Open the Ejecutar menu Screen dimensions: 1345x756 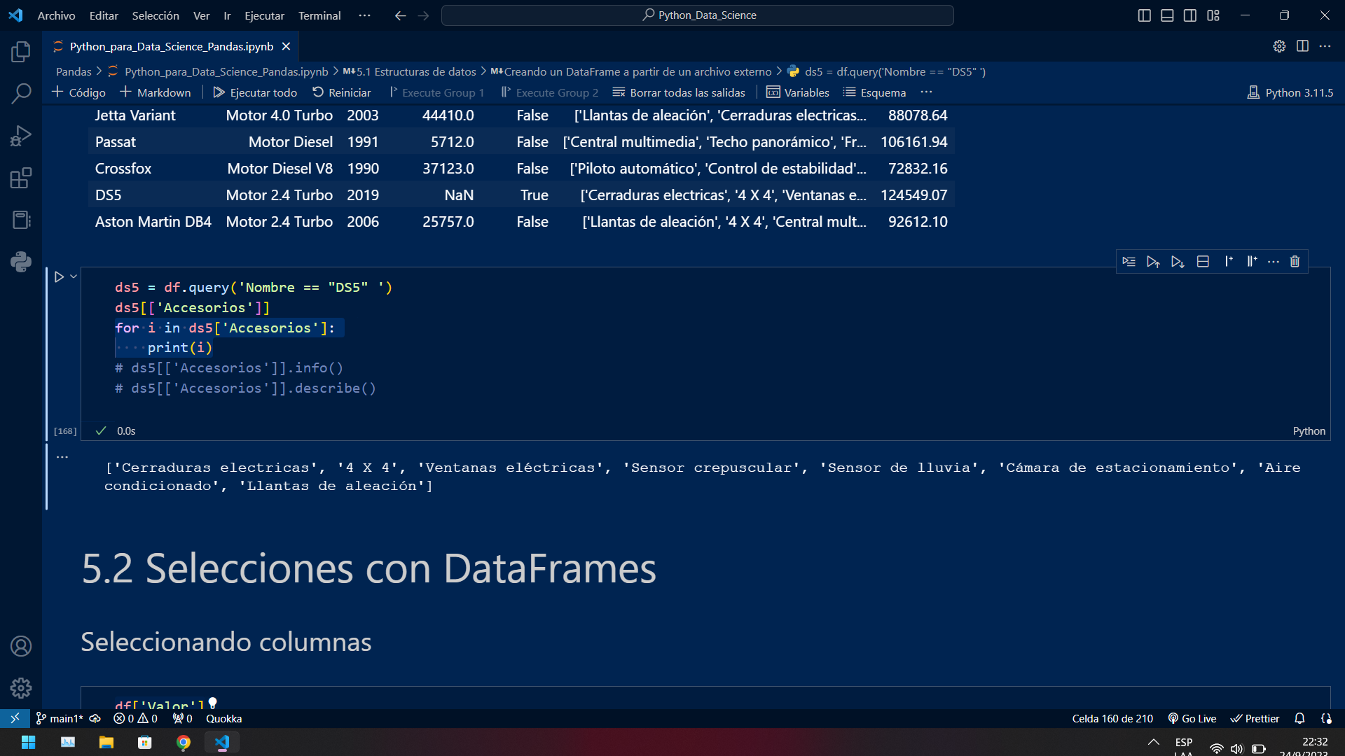(264, 15)
